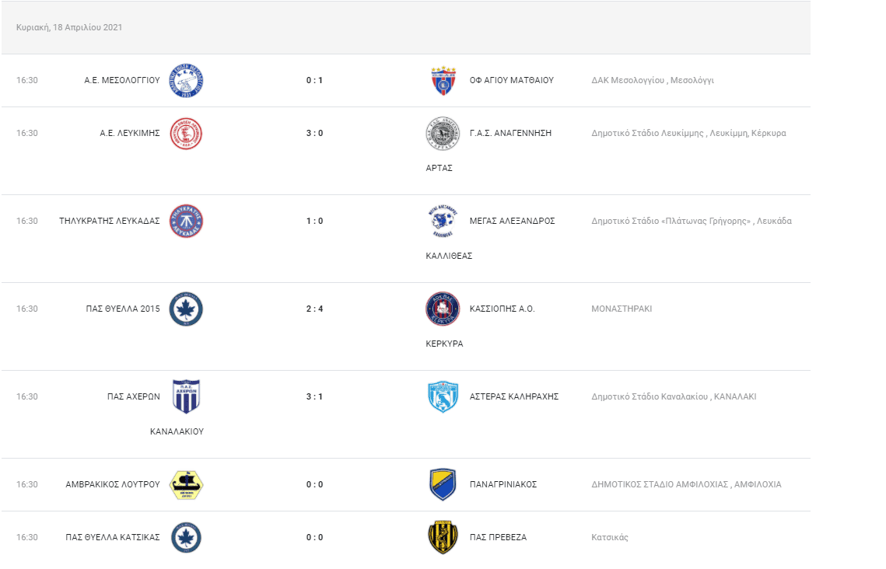Open the ΠΑΝΑΓΡΙΝΙΑΚΟΣ blue-yellow shield crest

pos(443,485)
